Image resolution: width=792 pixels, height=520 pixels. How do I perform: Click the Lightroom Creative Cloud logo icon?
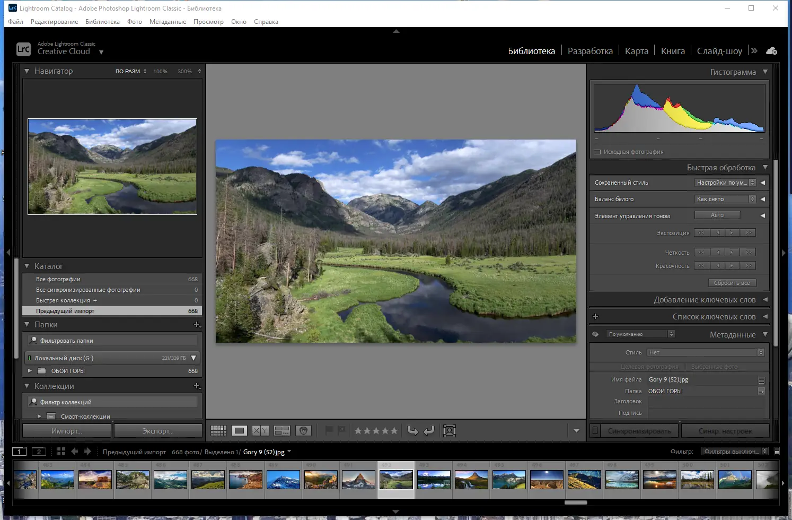[23, 49]
